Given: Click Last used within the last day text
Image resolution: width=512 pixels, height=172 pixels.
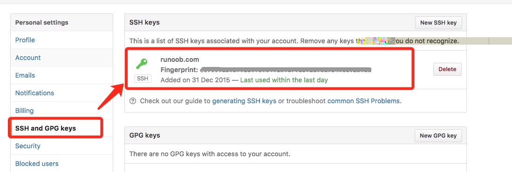Looking at the screenshot, I should [284, 80].
